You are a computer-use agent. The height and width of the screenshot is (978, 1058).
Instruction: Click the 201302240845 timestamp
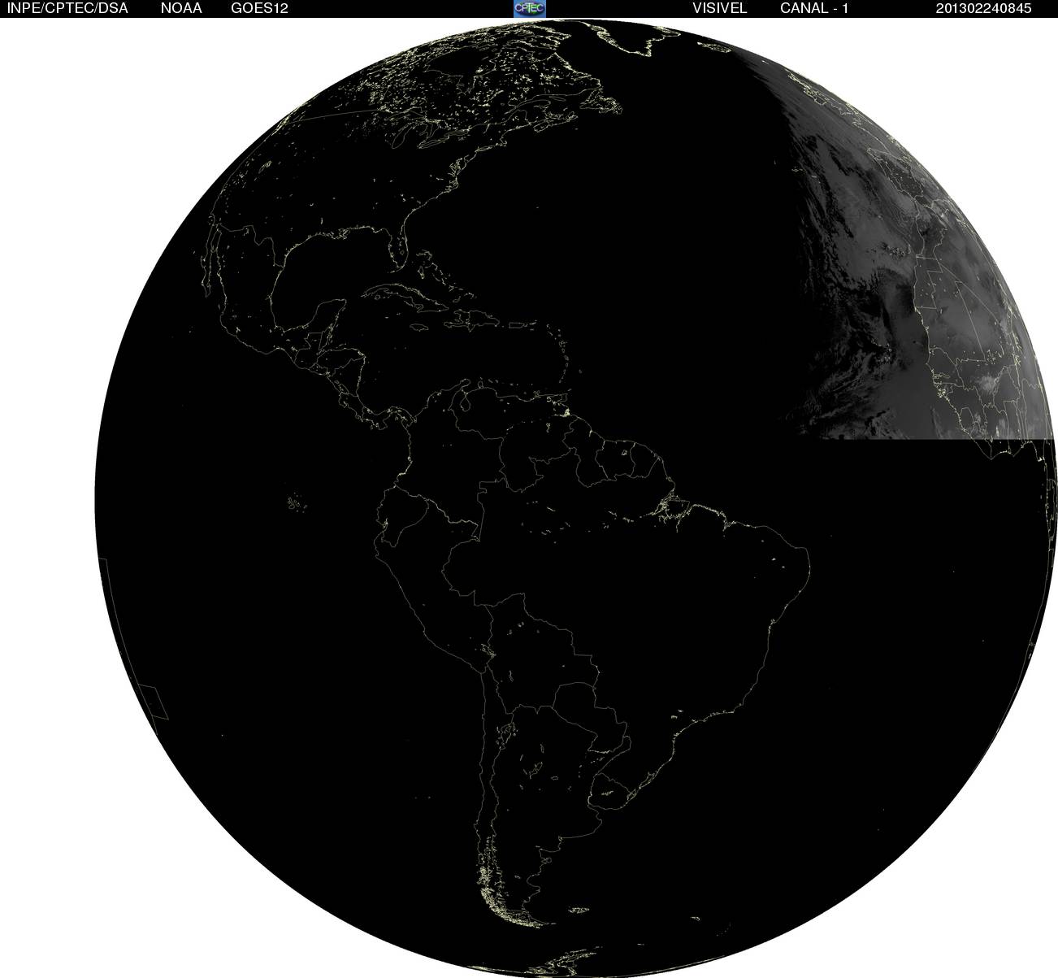[983, 8]
